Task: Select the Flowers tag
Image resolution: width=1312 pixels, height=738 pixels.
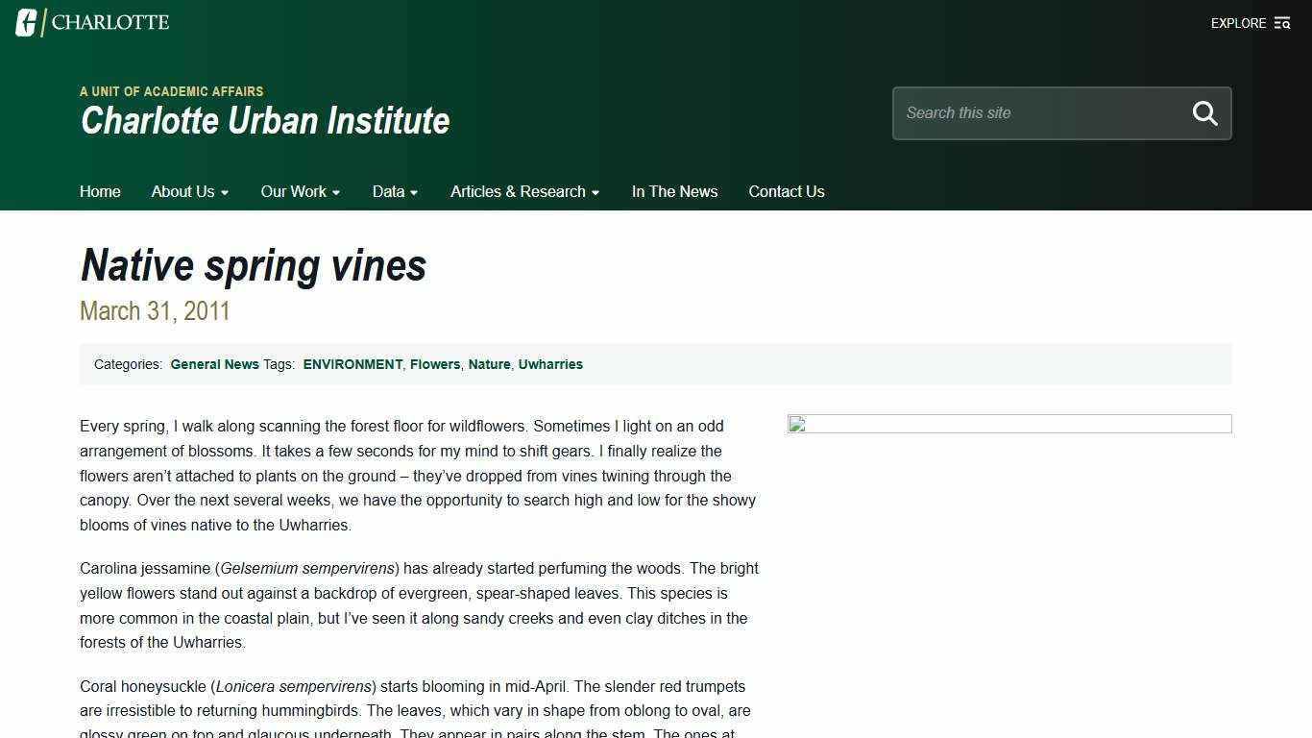Action: [x=435, y=364]
